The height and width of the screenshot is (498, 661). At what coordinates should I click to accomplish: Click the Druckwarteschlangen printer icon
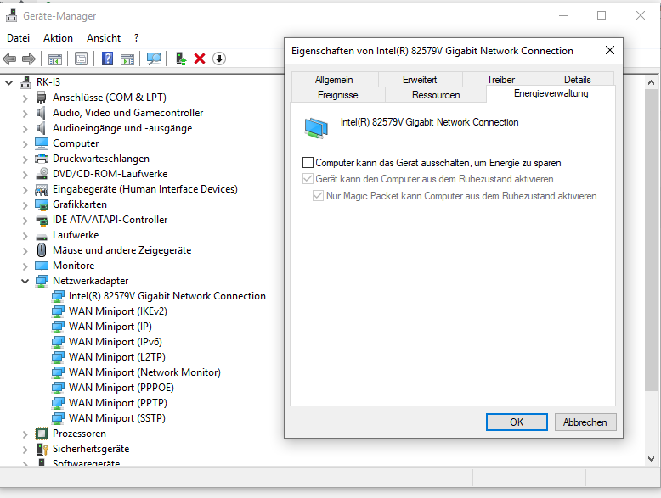(42, 159)
